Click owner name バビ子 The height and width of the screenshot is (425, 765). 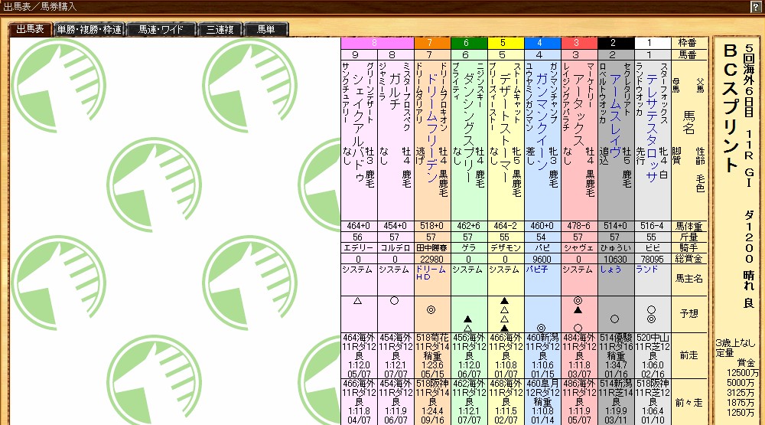point(537,270)
